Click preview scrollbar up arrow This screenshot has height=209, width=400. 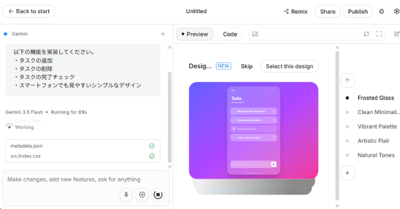[x=337, y=47]
